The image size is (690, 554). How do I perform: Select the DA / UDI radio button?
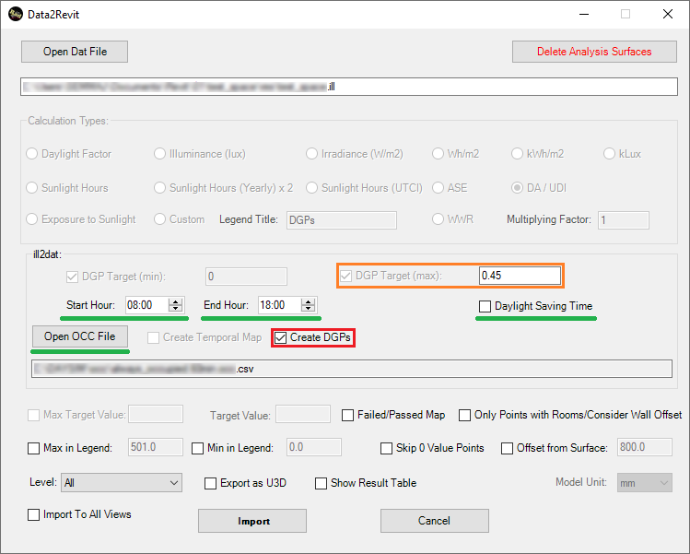point(517,188)
